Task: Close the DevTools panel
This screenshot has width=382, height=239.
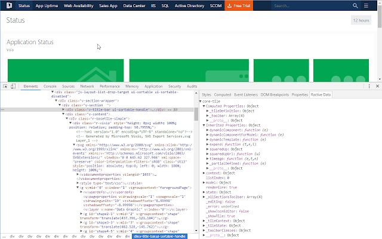Action: [x=377, y=86]
